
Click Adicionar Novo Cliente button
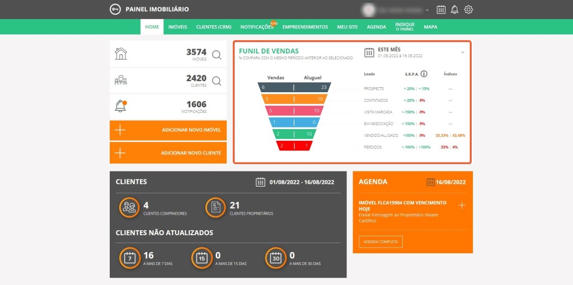[x=168, y=153]
